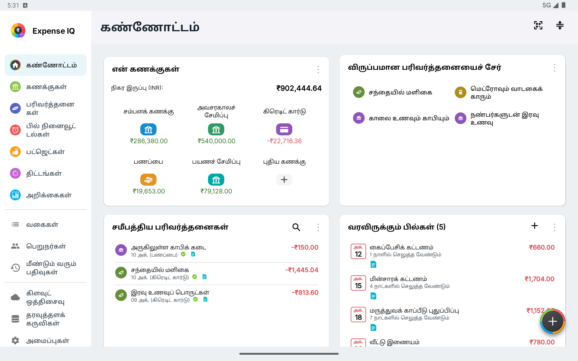The image size is (578, 361).
Task: Tap the 5G signal status icon
Action: click(x=550, y=5)
